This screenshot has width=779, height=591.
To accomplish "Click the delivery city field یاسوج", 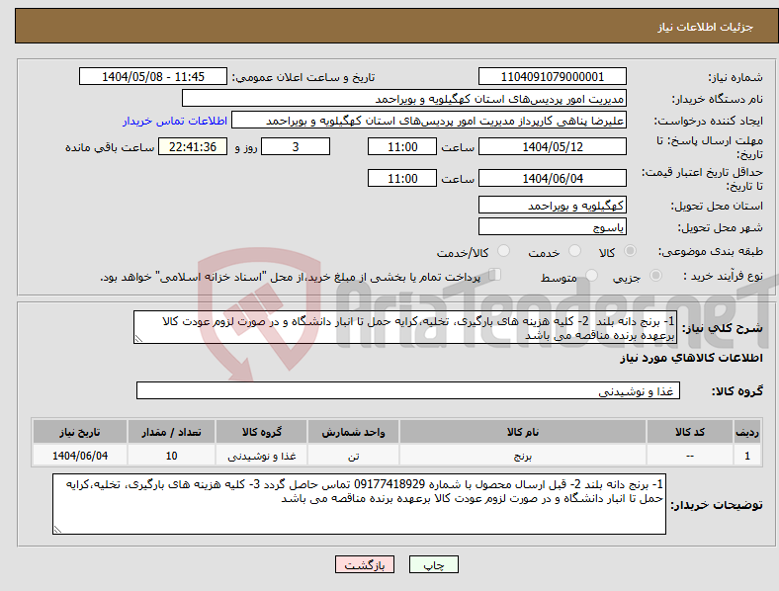I will point(552,227).
